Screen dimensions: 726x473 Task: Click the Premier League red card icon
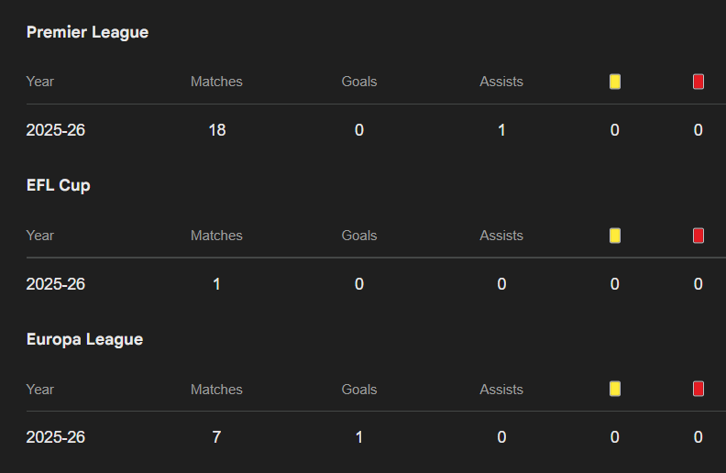coord(698,82)
